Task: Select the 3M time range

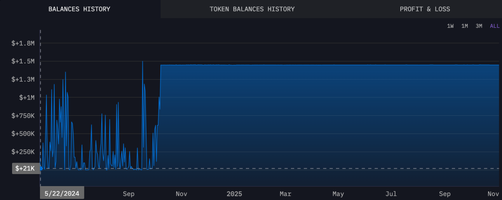Action: click(479, 26)
